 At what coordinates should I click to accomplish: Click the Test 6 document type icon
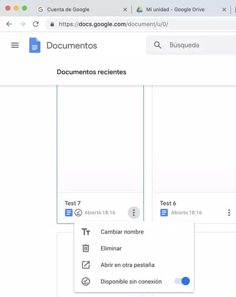coord(164,213)
